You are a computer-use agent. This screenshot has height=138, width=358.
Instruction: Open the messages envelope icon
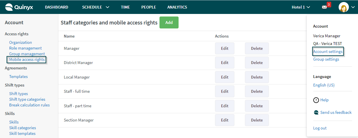click(324, 7)
